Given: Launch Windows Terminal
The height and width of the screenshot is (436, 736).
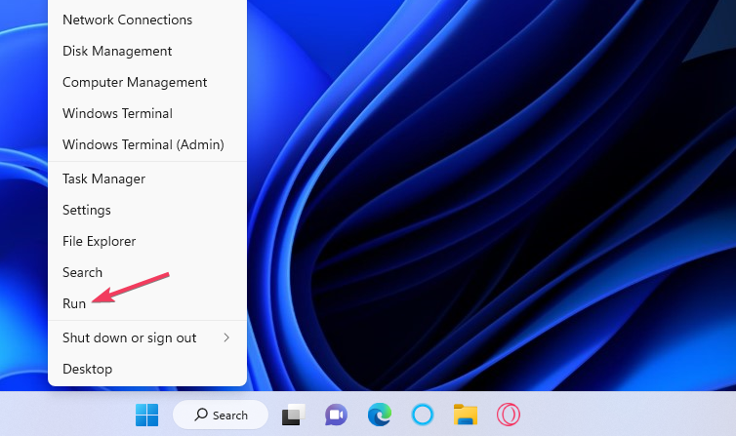Looking at the screenshot, I should [147, 113].
